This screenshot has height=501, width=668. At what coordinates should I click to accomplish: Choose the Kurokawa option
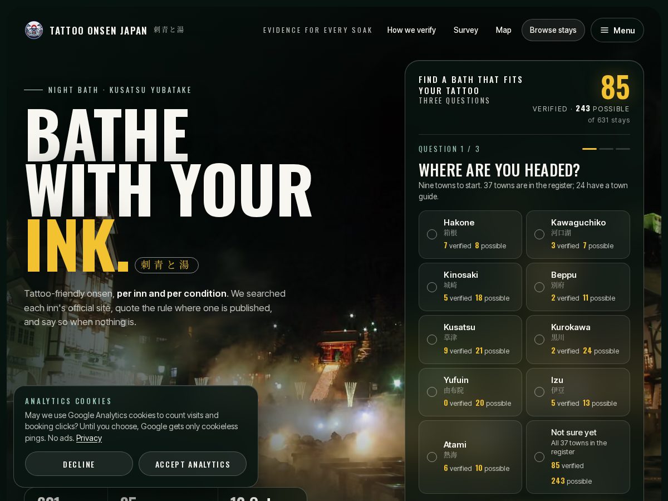pyautogui.click(x=578, y=340)
